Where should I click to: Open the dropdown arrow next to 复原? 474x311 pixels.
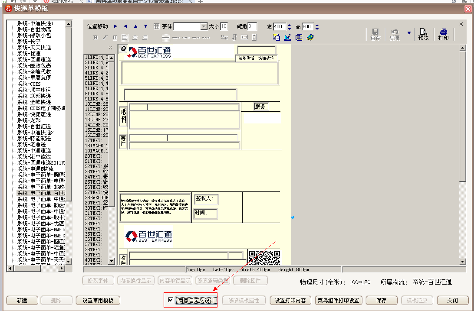click(409, 33)
